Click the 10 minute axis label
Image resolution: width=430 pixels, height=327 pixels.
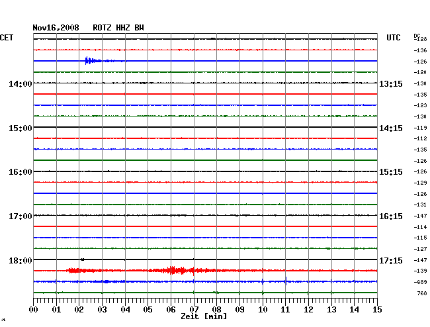(263, 310)
